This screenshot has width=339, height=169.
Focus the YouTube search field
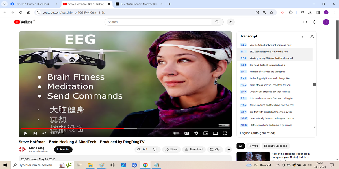tap(158, 22)
